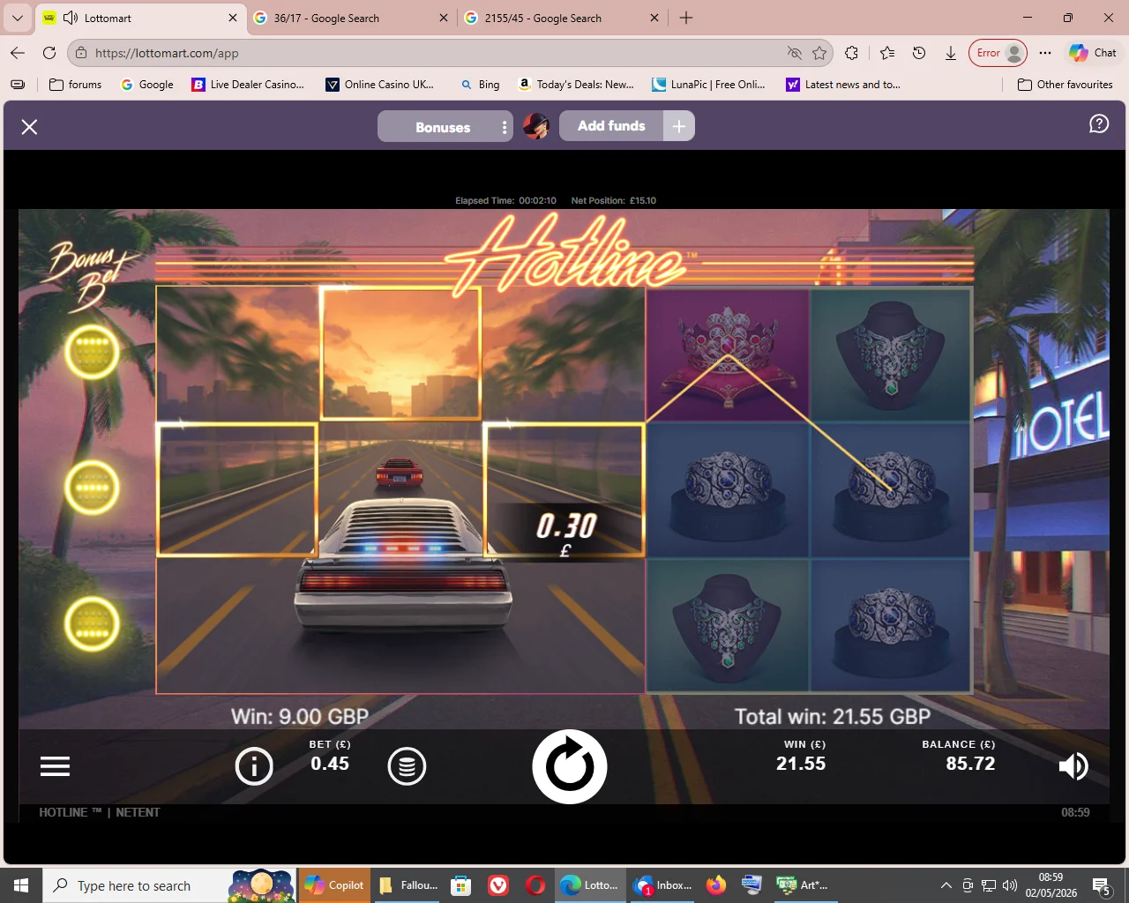Expand the Other favourites folder
The height and width of the screenshot is (903, 1129).
click(x=1065, y=85)
